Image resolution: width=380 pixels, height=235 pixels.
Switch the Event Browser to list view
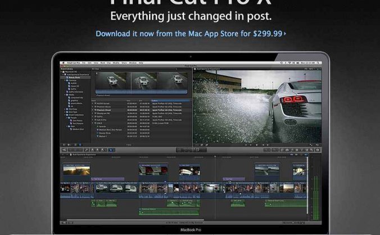tap(80, 145)
